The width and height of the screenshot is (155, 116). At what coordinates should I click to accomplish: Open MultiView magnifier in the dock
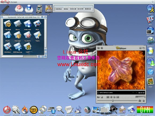coord(60,110)
